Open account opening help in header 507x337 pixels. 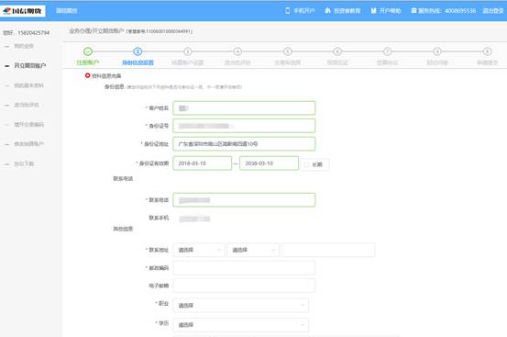coord(386,11)
